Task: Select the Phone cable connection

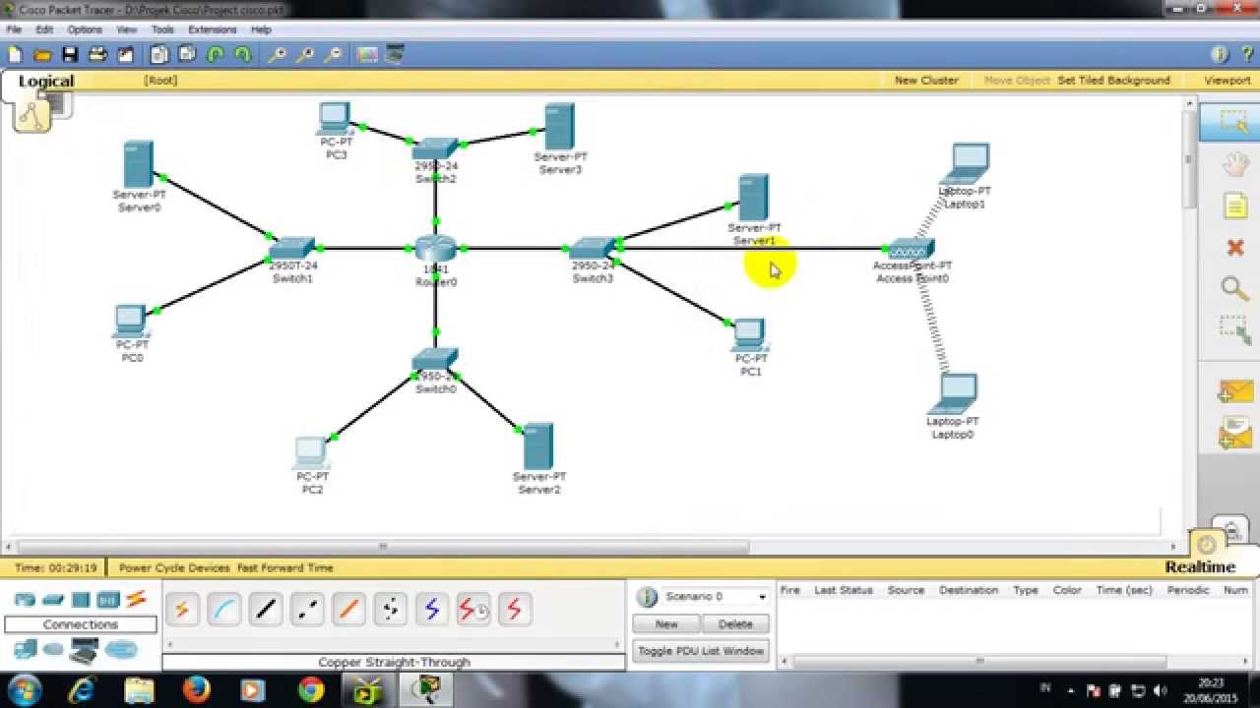Action: (x=390, y=610)
